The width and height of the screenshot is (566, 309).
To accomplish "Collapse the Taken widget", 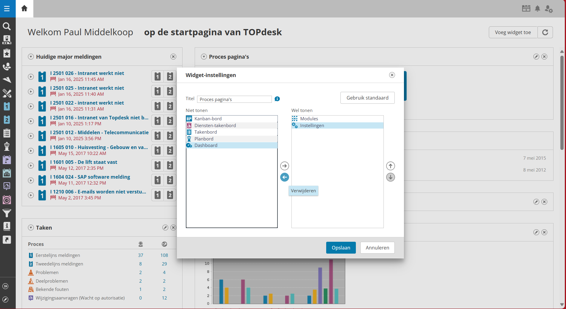I will (31, 228).
